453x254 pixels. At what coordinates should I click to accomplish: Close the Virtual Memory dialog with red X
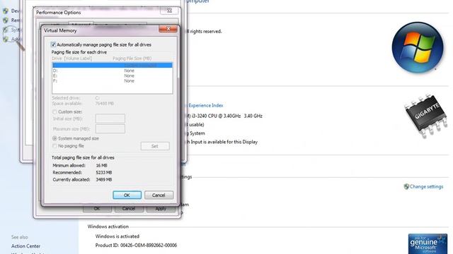[x=168, y=29]
